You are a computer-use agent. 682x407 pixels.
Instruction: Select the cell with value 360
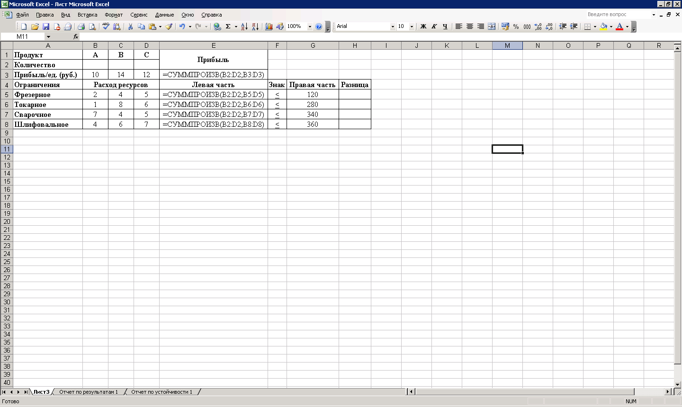click(313, 124)
